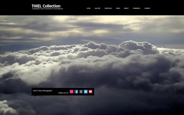Click the THIEL Collection site title
The width and height of the screenshot is (184, 115).
(46, 6)
